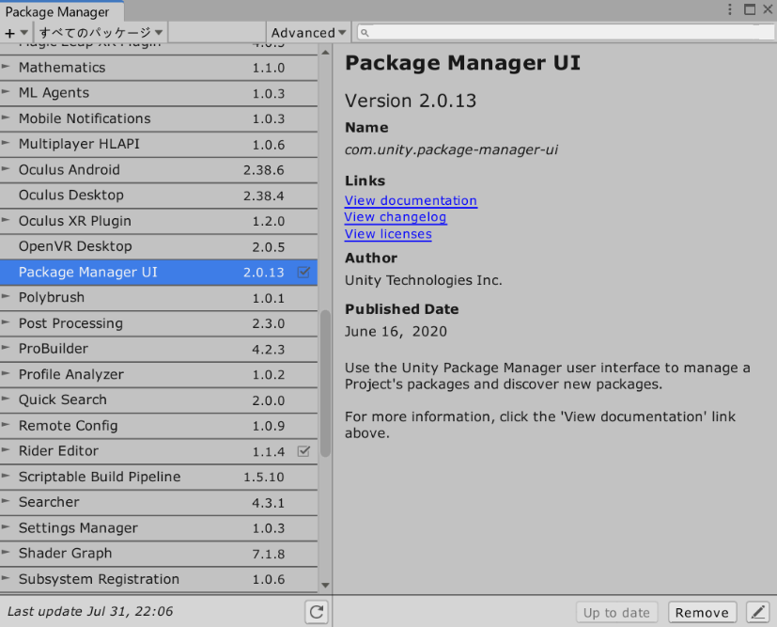Screen dimensions: 777x627
Task: Expand the Subsystem Registration versions arrow
Action: (6, 578)
